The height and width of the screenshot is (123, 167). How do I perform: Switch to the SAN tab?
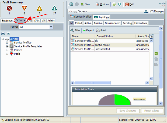click(37, 21)
